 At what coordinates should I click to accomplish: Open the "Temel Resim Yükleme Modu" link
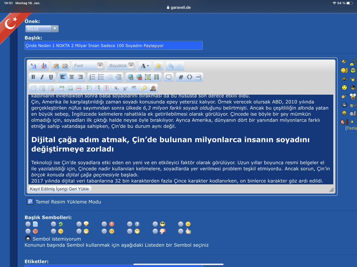(x=68, y=202)
